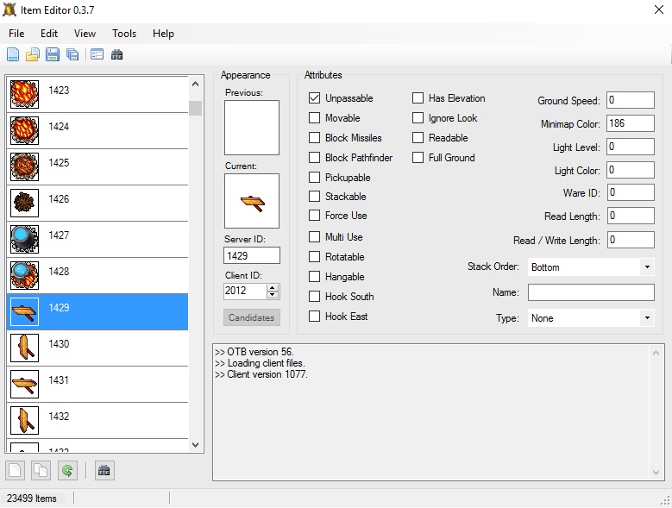
Task: Select item 1430 sign thumbnail
Action: click(24, 348)
